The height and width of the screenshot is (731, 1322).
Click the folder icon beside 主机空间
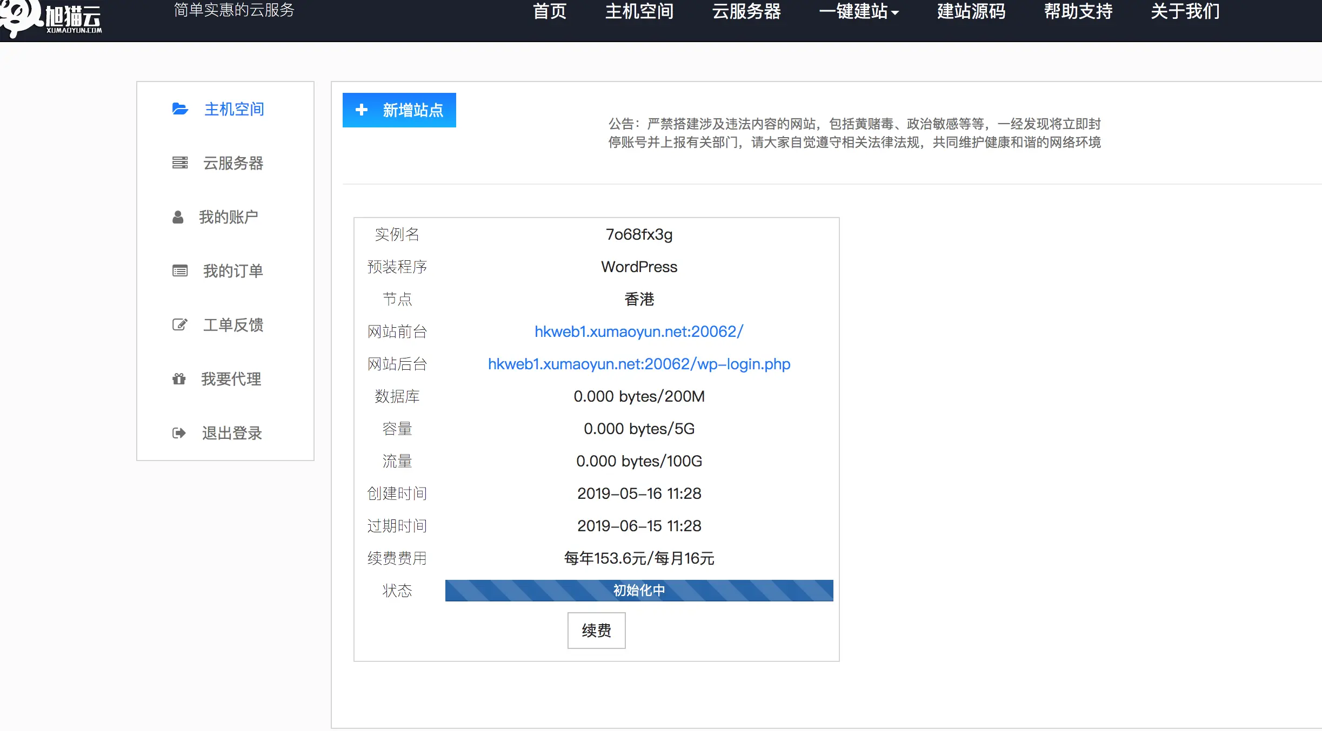click(x=180, y=109)
